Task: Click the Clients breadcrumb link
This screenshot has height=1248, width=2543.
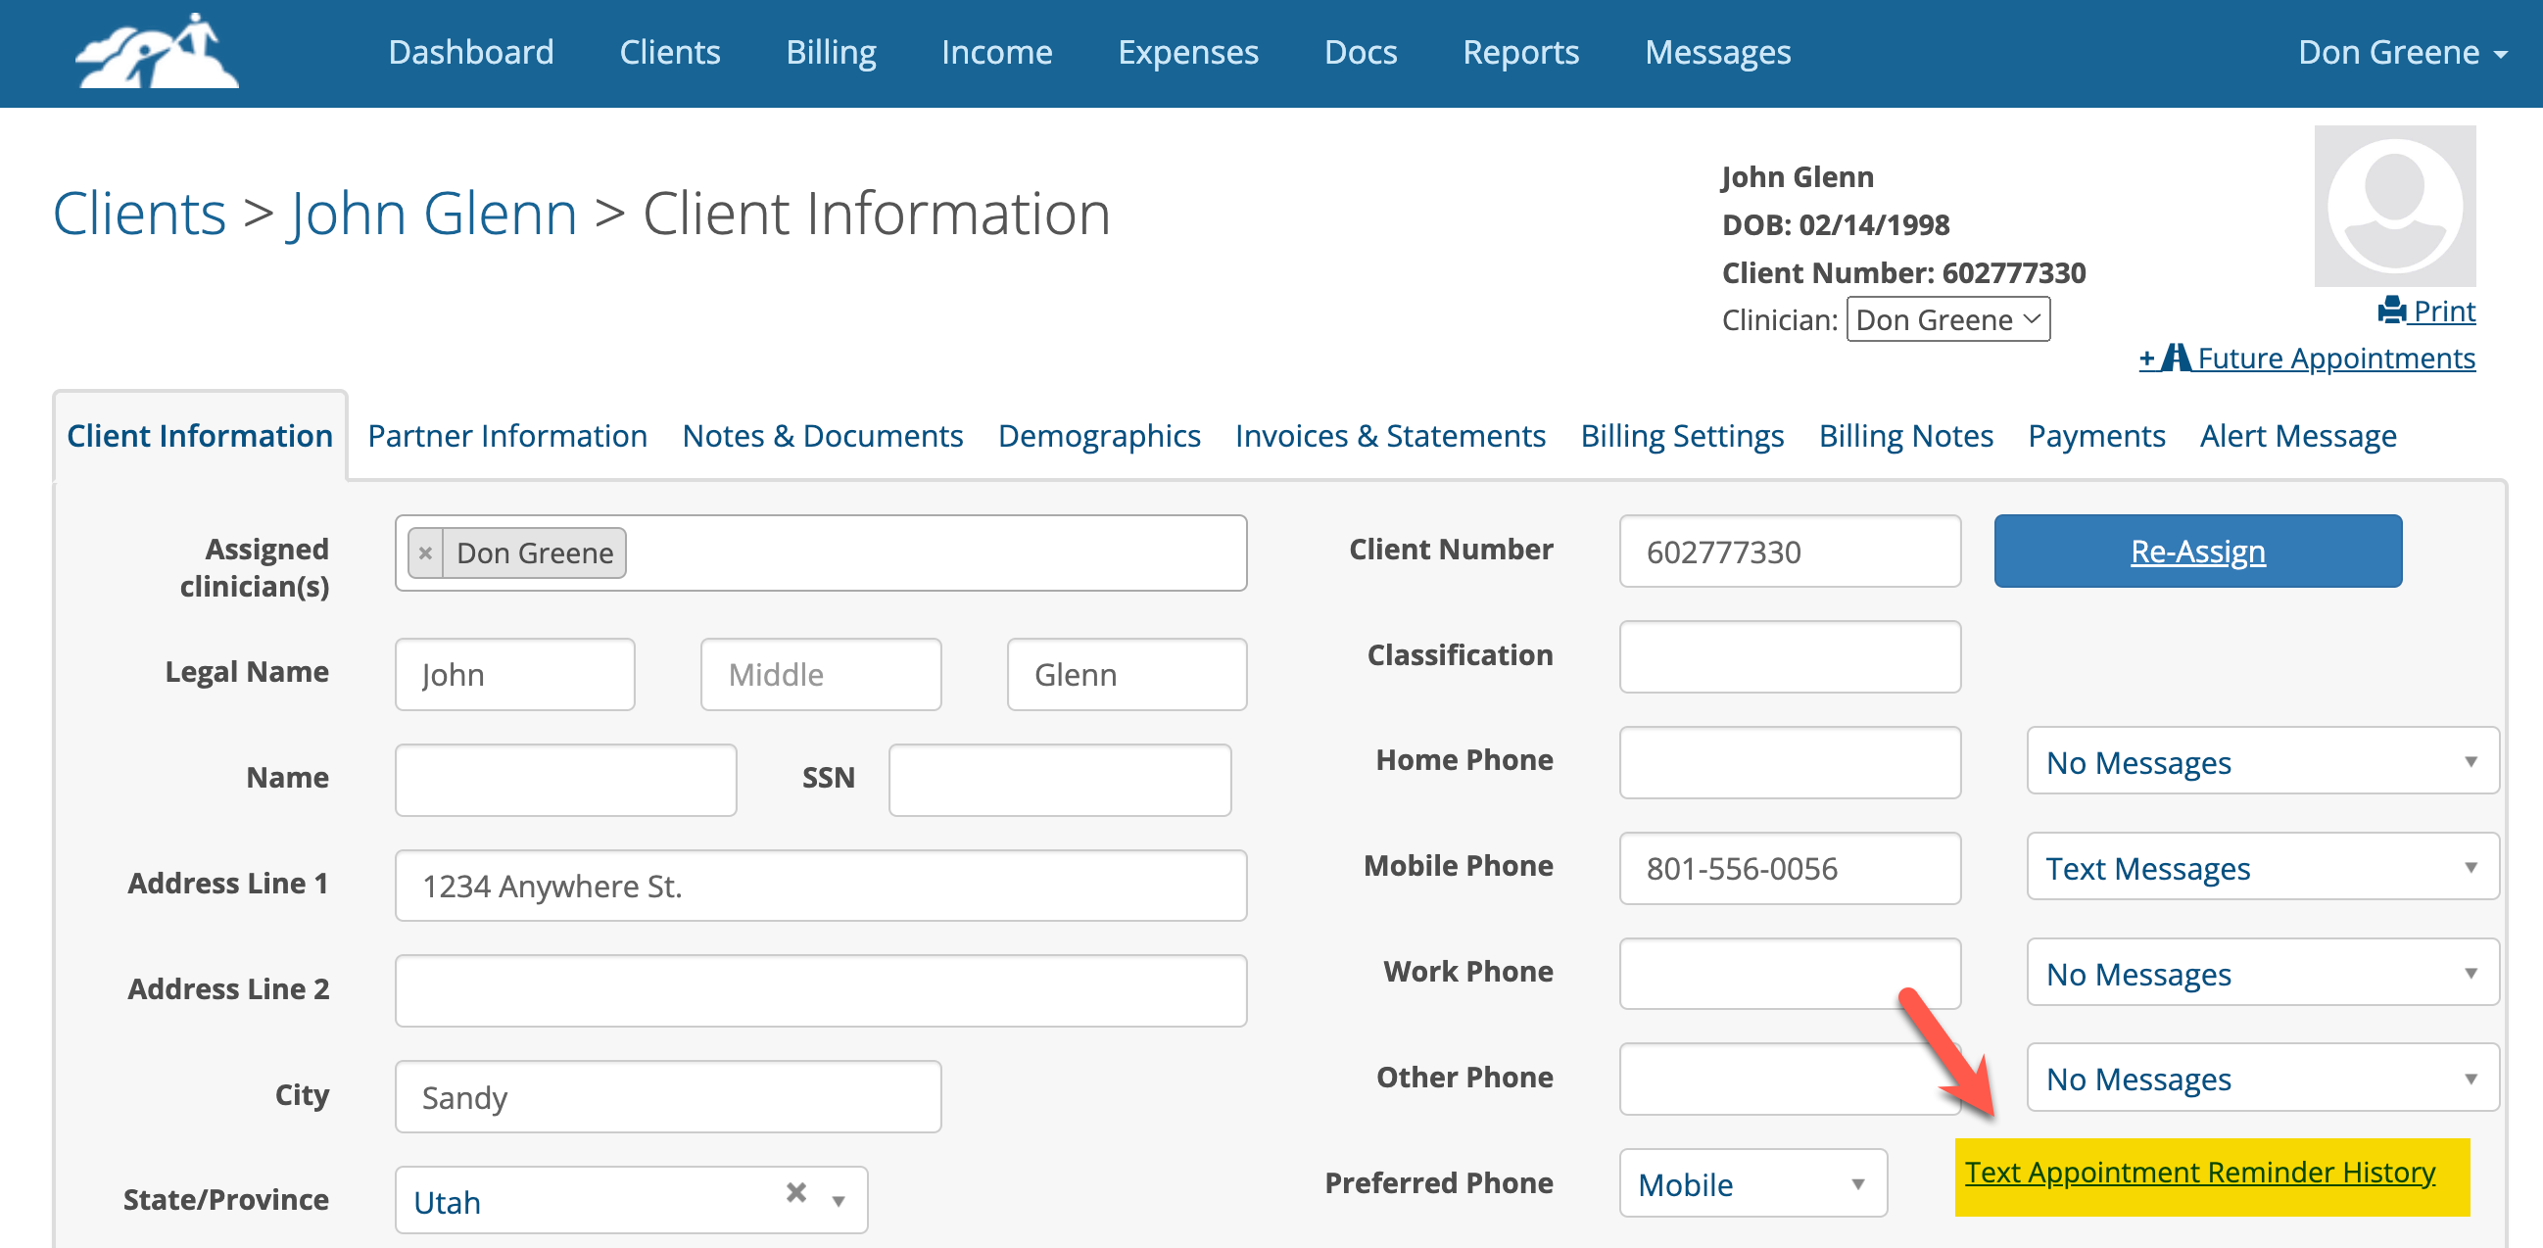Action: click(x=139, y=214)
